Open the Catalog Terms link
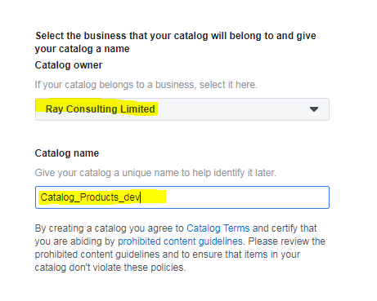 point(218,228)
